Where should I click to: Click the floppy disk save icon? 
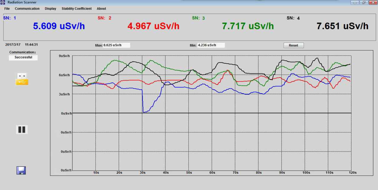click(21, 170)
